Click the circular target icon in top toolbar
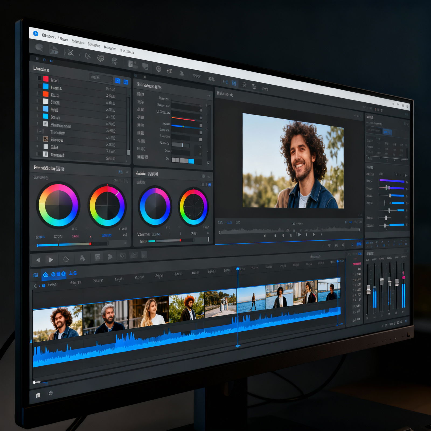This screenshot has height=431, width=431. point(159,69)
